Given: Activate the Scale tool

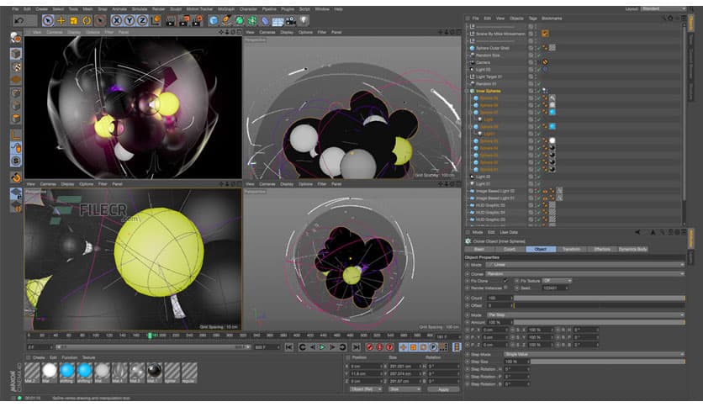Looking at the screenshot, I should [x=74, y=21].
